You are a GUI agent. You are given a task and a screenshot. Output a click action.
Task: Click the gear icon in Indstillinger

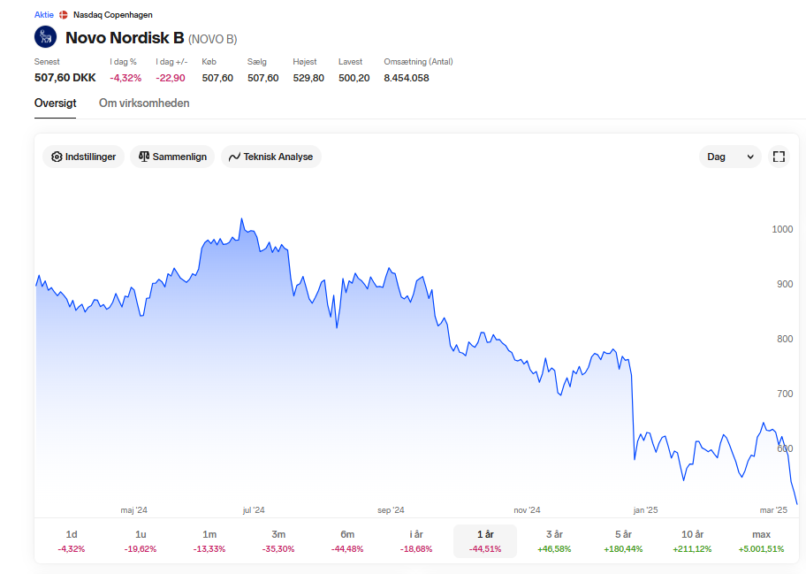tap(57, 157)
